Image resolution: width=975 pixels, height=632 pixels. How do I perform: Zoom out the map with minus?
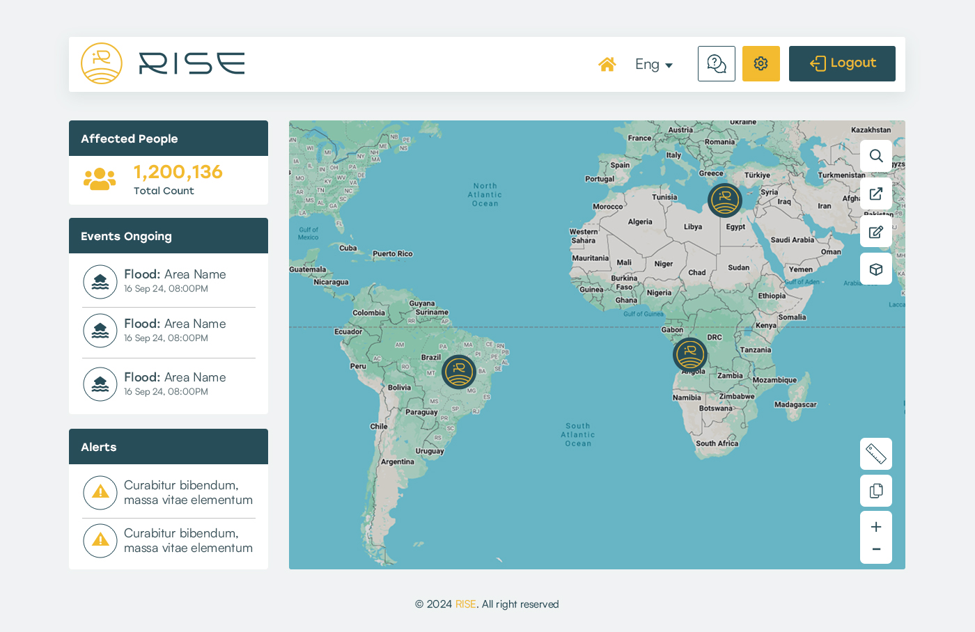[875, 550]
